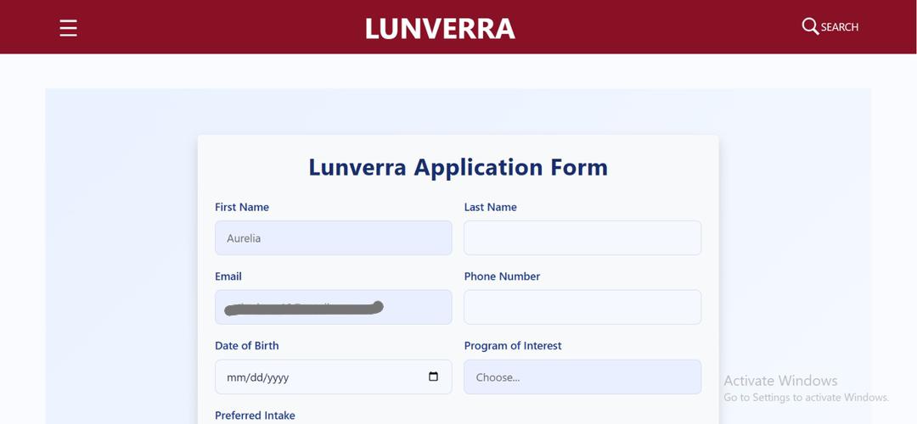Expand the Program of Interest dropdown
Image resolution: width=917 pixels, height=424 pixels.
582,377
